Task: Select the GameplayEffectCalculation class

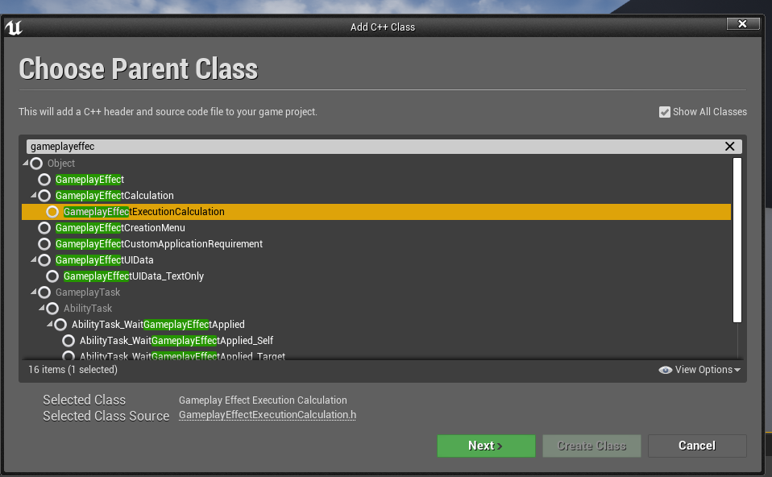Action: (114, 196)
